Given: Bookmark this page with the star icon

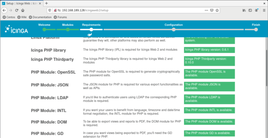Looking at the screenshot, I should 217,10.
